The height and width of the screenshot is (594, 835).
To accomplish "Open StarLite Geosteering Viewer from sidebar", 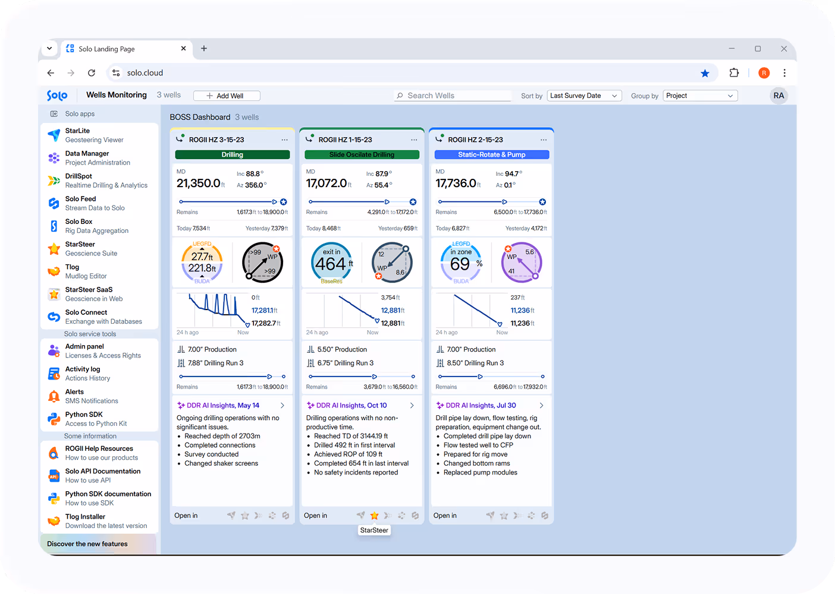I will pos(99,135).
